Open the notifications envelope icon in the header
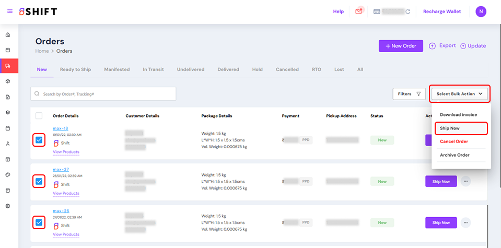This screenshot has height=248, width=501. click(x=359, y=11)
